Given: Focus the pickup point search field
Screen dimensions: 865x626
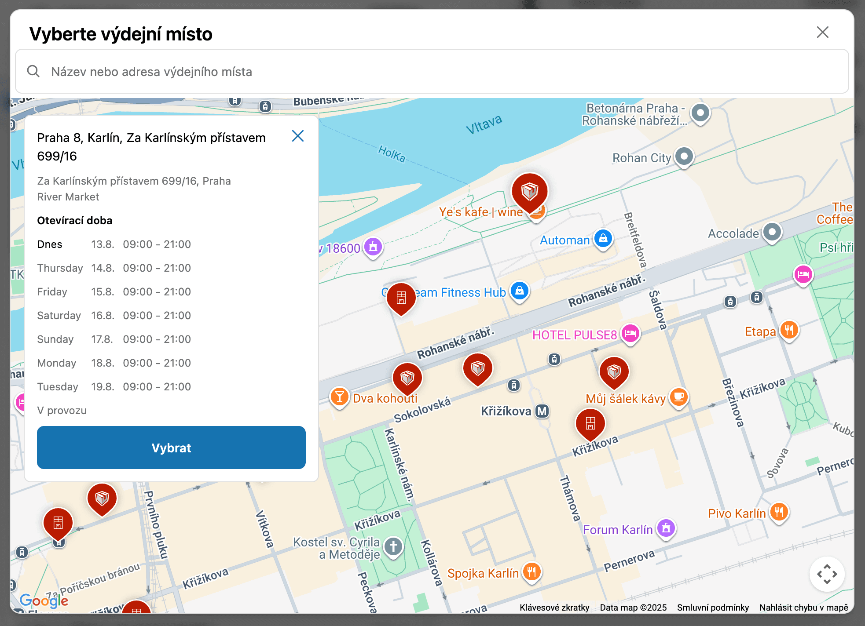Looking at the screenshot, I should tap(431, 72).
